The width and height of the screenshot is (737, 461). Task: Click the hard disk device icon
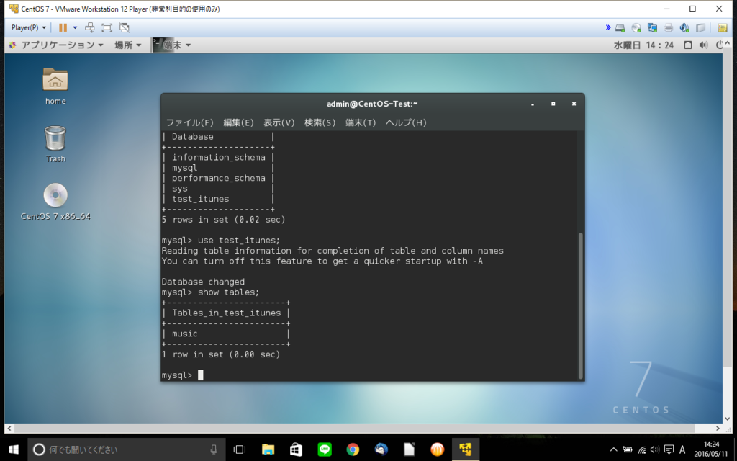tap(620, 28)
